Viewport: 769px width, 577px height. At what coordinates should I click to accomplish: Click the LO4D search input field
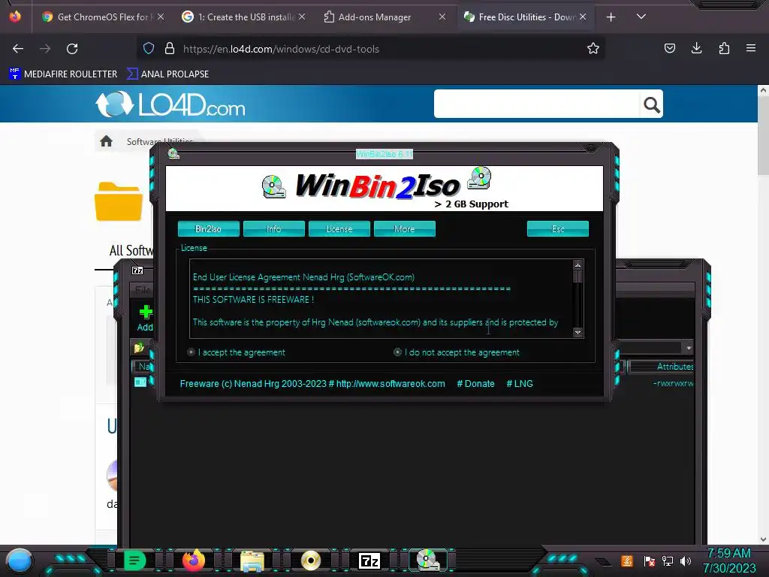tap(536, 104)
